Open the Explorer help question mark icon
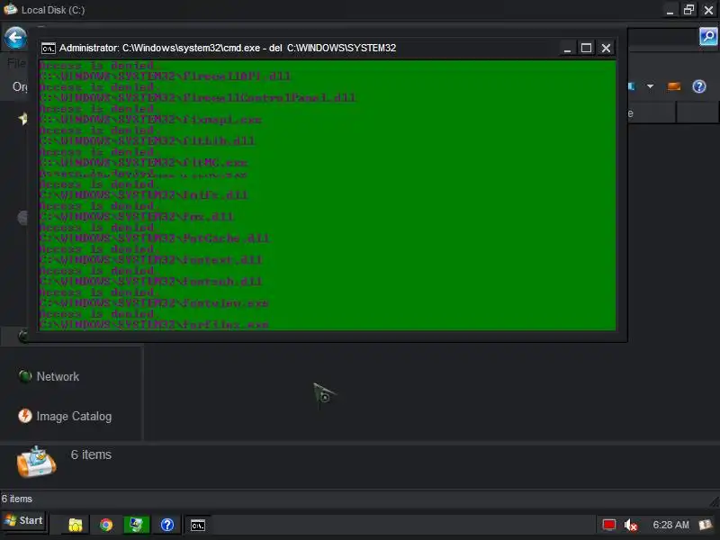Viewport: 720px width, 540px height. click(699, 86)
